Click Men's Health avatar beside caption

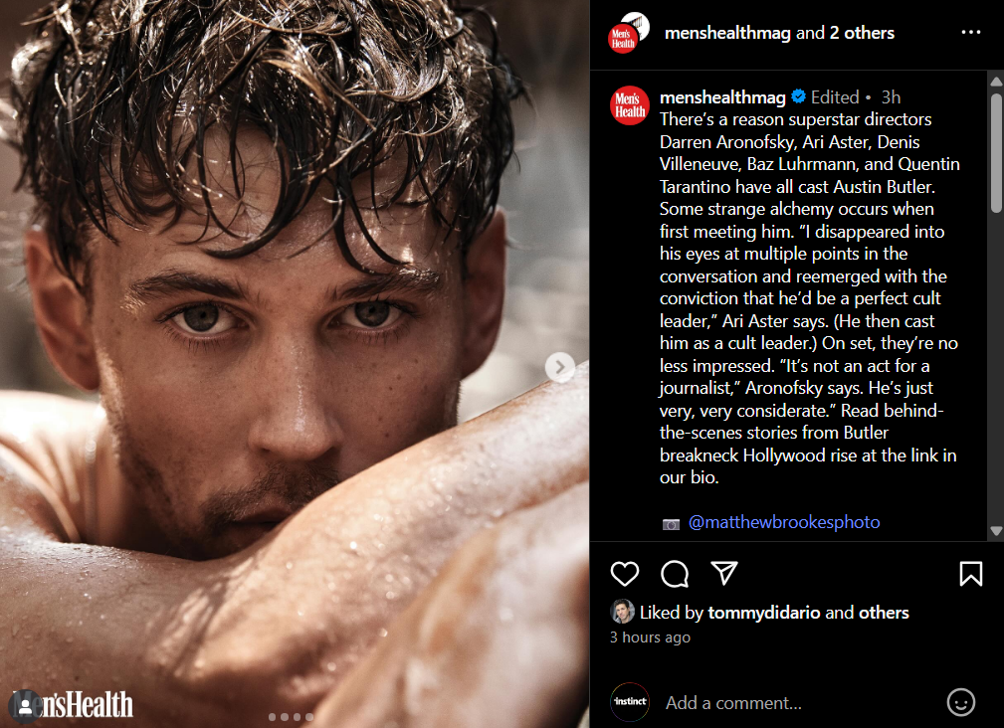coord(630,105)
